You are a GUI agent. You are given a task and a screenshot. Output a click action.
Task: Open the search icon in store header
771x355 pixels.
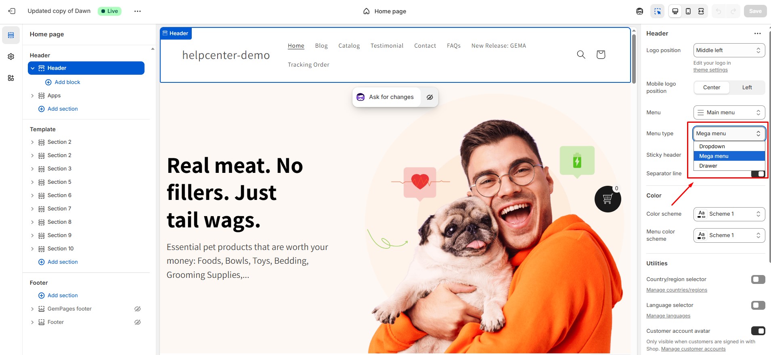coord(581,55)
